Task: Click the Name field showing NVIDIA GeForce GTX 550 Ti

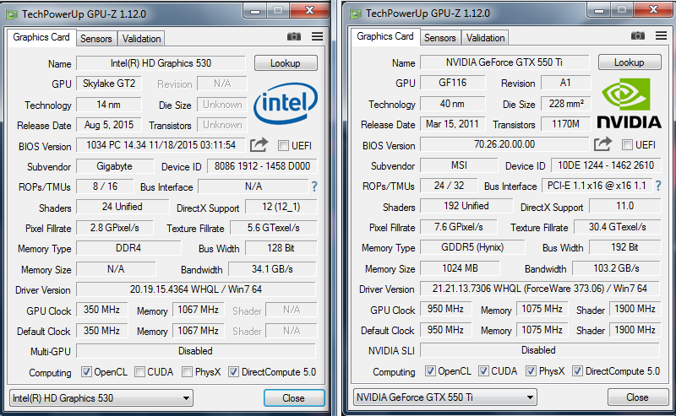Action: pos(504,62)
